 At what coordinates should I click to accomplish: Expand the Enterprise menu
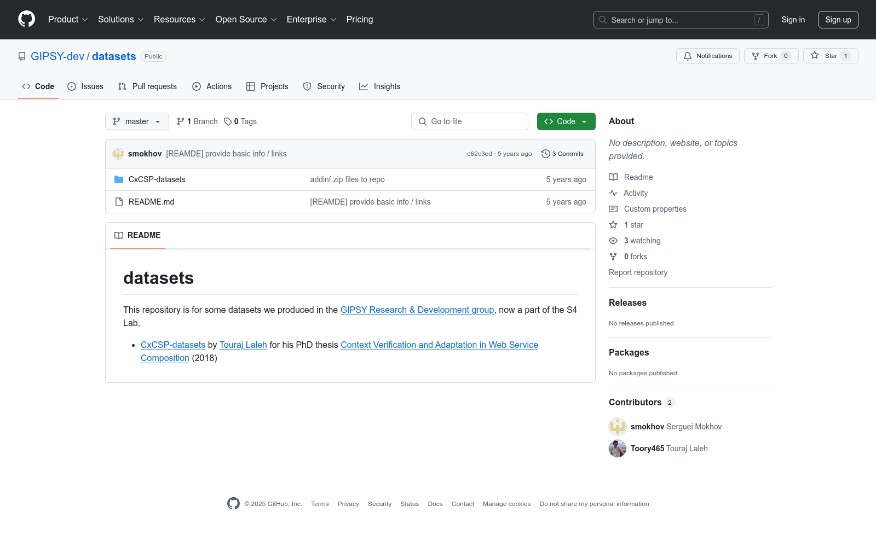(x=312, y=19)
